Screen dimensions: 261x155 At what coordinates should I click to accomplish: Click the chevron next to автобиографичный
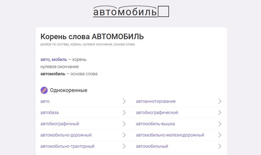[x=124, y=124]
